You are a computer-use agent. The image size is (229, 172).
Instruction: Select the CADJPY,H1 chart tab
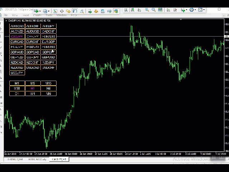click(59, 159)
